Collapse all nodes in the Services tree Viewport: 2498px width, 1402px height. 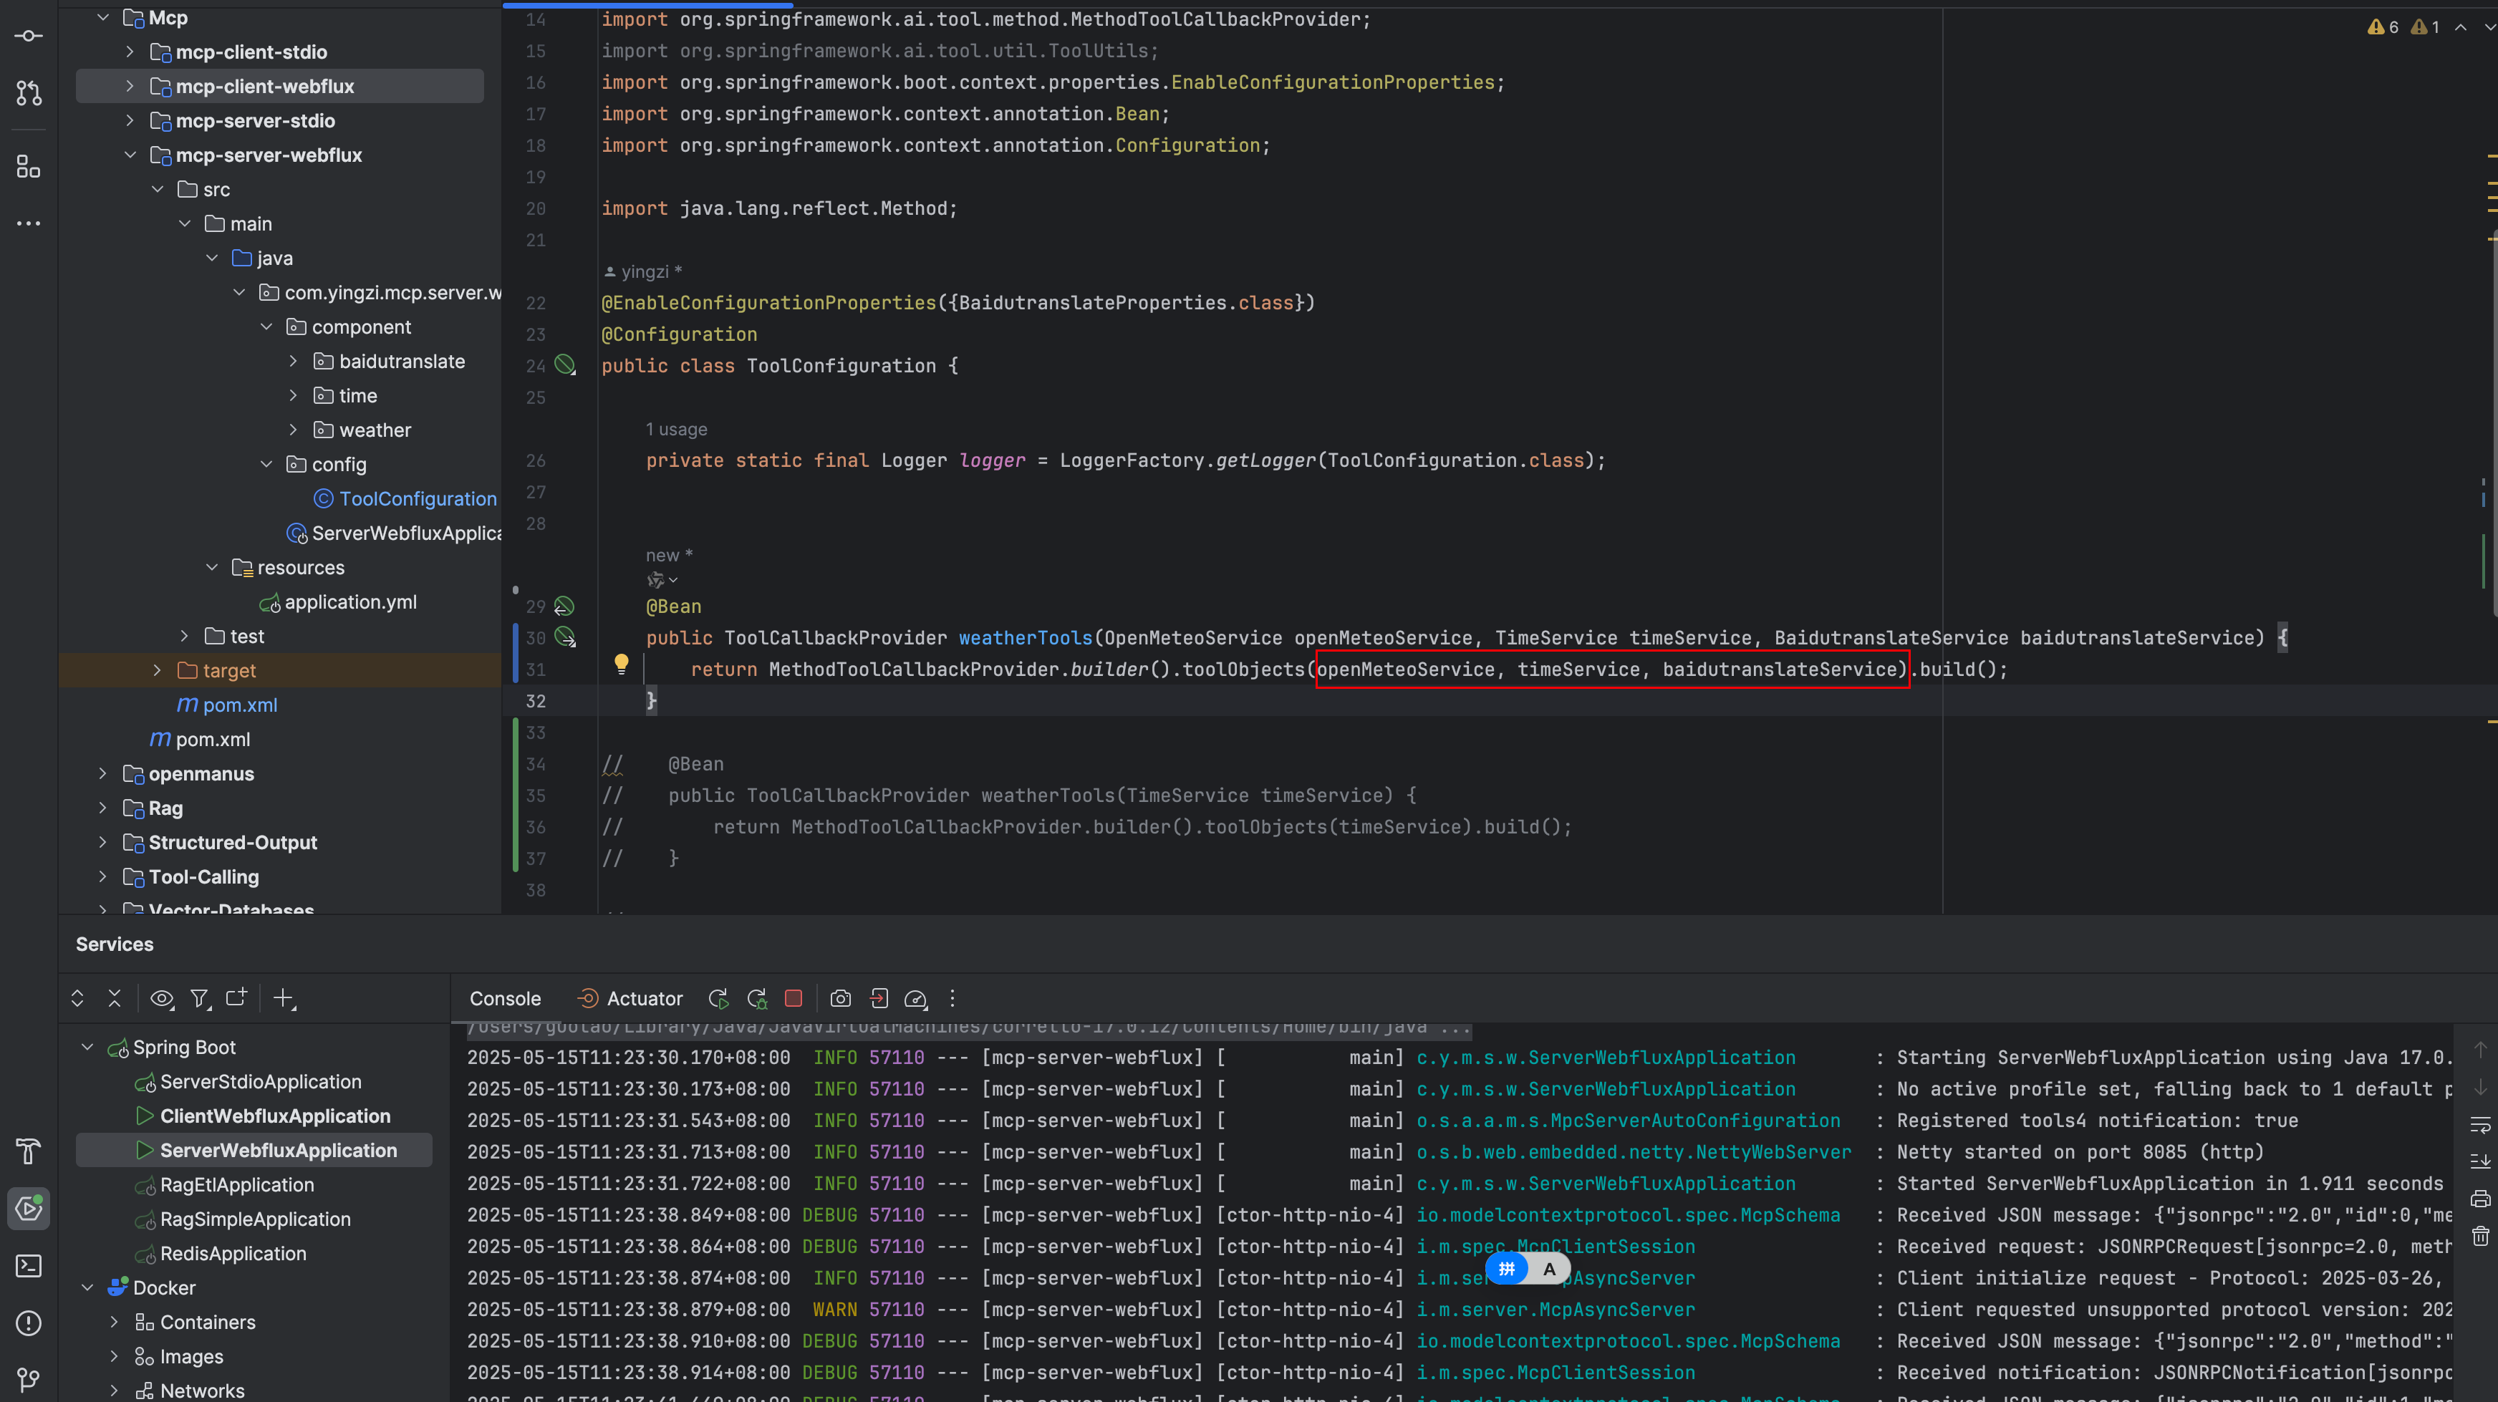(x=115, y=999)
